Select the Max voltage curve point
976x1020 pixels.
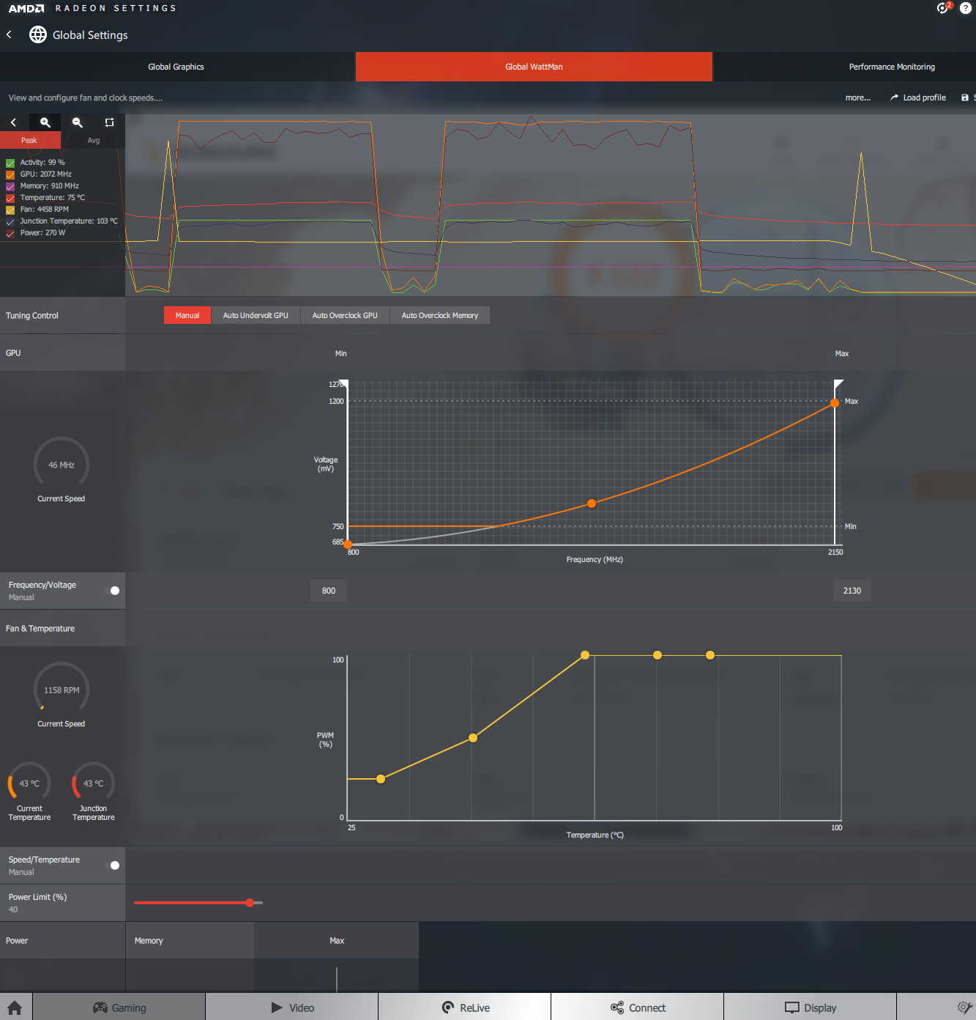pyautogui.click(x=835, y=402)
